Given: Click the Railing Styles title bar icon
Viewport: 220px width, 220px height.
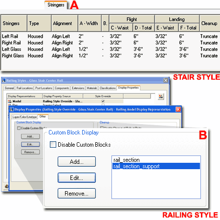Looking at the screenshot, I should 4,80.
